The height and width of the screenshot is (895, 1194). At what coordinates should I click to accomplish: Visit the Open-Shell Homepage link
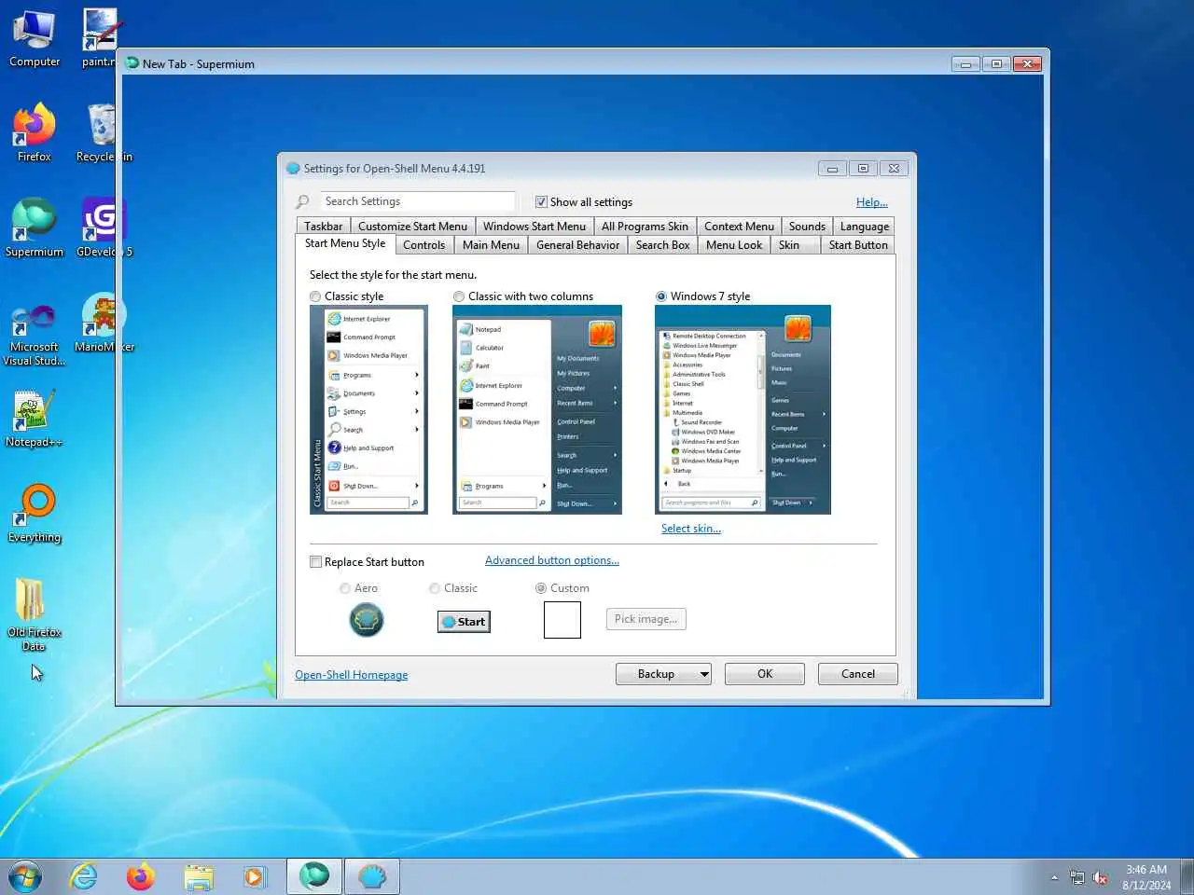[352, 675]
